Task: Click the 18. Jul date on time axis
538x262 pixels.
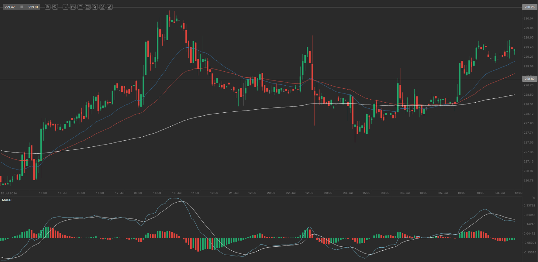Action: [177, 193]
